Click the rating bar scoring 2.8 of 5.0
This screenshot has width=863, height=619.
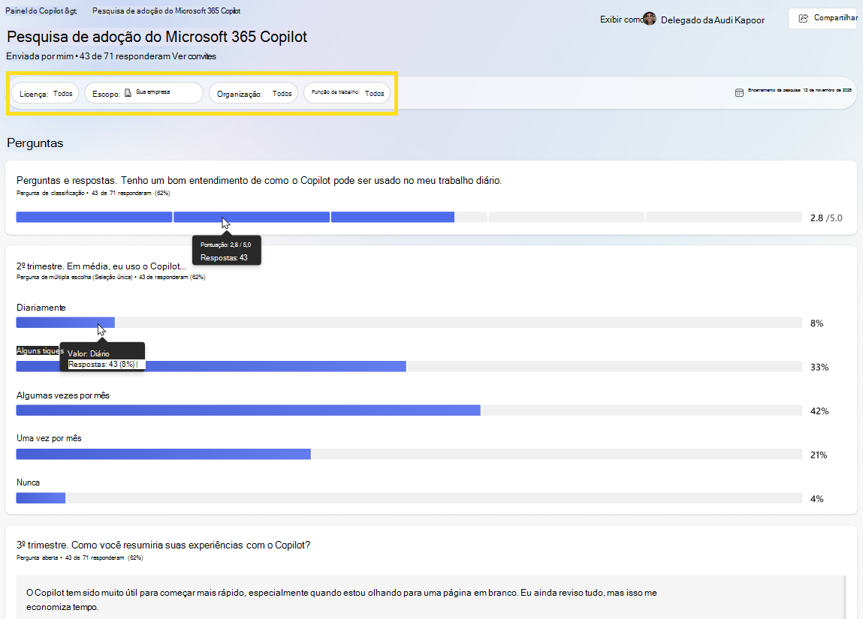click(x=409, y=217)
